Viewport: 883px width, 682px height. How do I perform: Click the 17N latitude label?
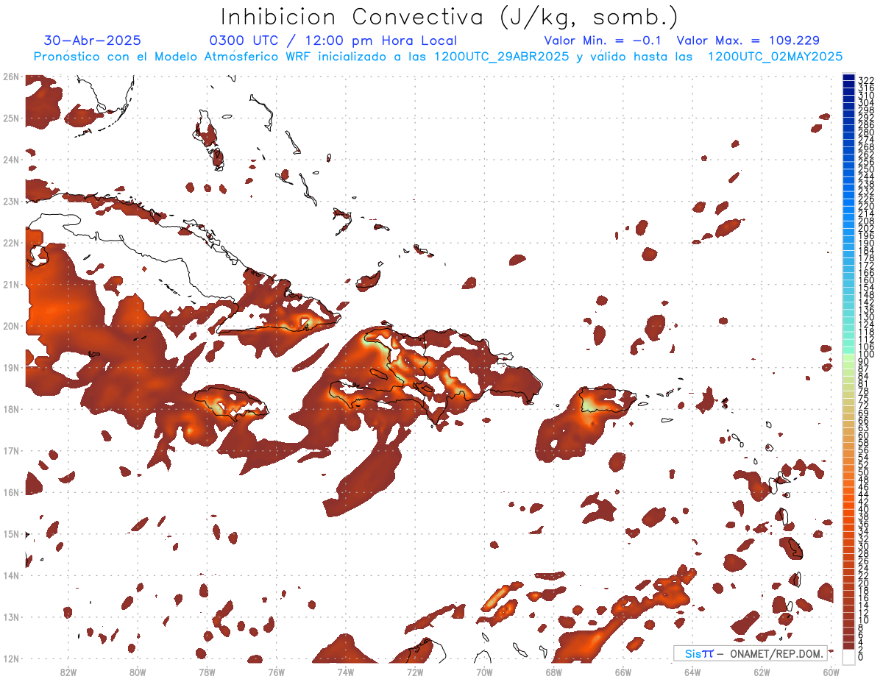(x=11, y=450)
